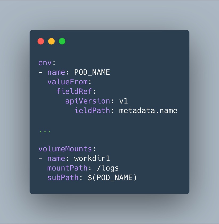Click the volumeMounts key

click(x=65, y=149)
